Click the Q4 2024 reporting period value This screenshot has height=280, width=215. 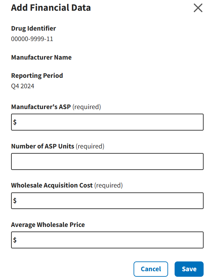[x=22, y=86]
